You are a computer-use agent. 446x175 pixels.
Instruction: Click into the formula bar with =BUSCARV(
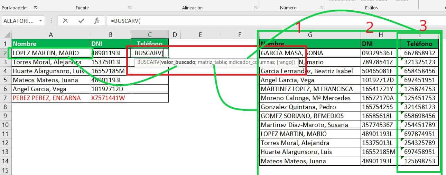[275, 21]
